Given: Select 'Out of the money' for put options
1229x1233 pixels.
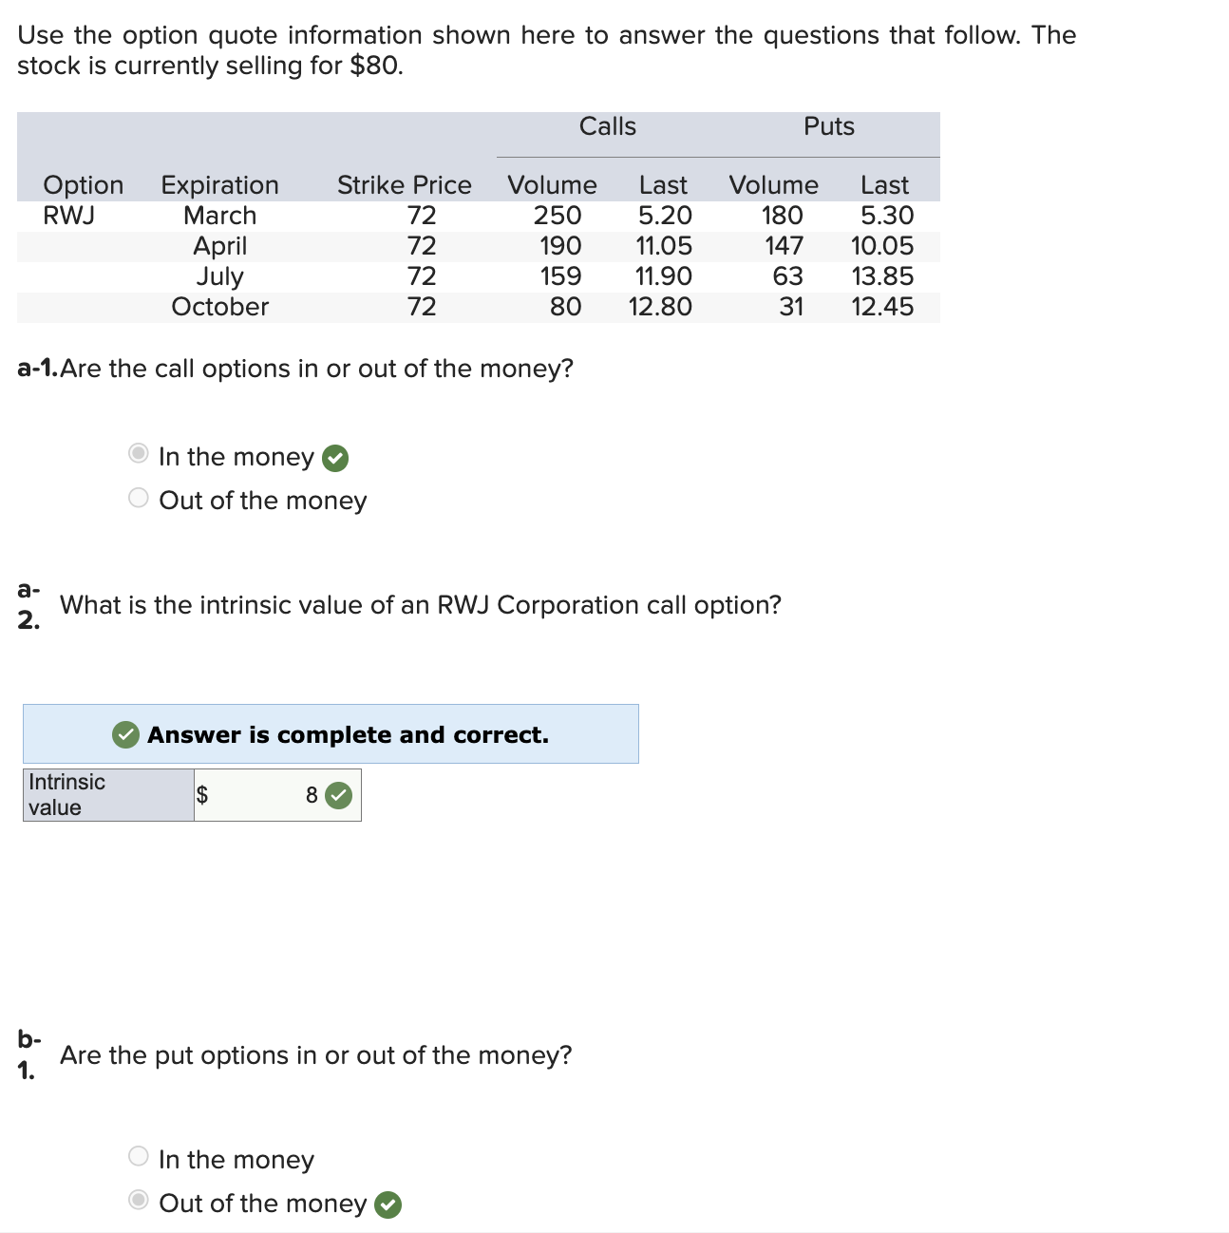Looking at the screenshot, I should (138, 1199).
